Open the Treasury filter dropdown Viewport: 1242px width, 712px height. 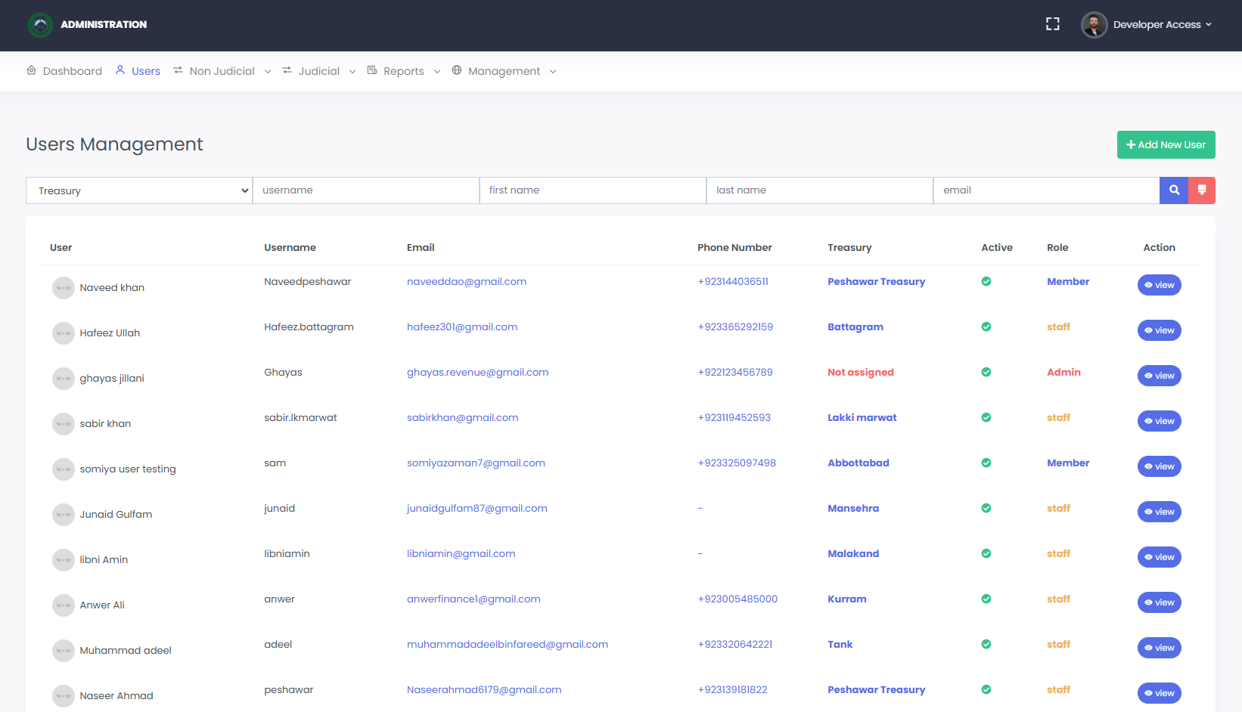[x=139, y=190]
